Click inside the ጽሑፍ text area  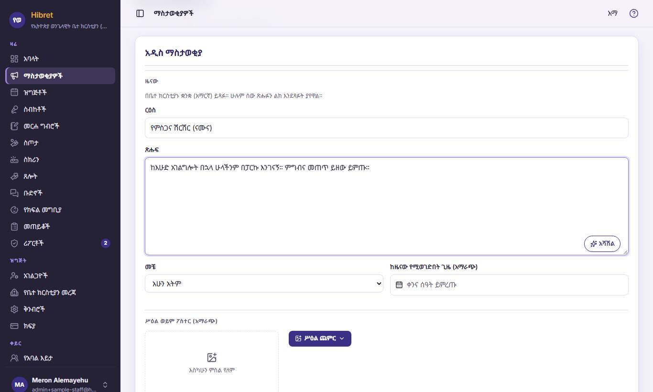coord(386,206)
